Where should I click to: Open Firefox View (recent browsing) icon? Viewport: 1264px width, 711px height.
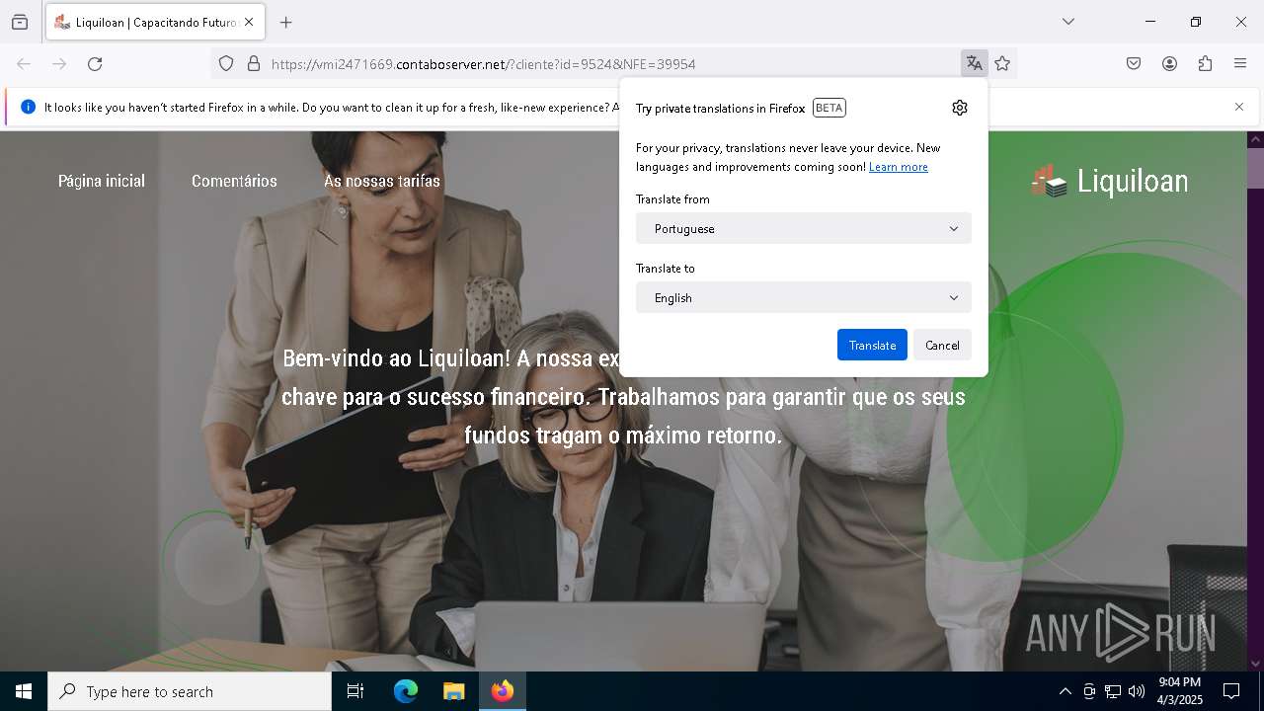[x=20, y=22]
